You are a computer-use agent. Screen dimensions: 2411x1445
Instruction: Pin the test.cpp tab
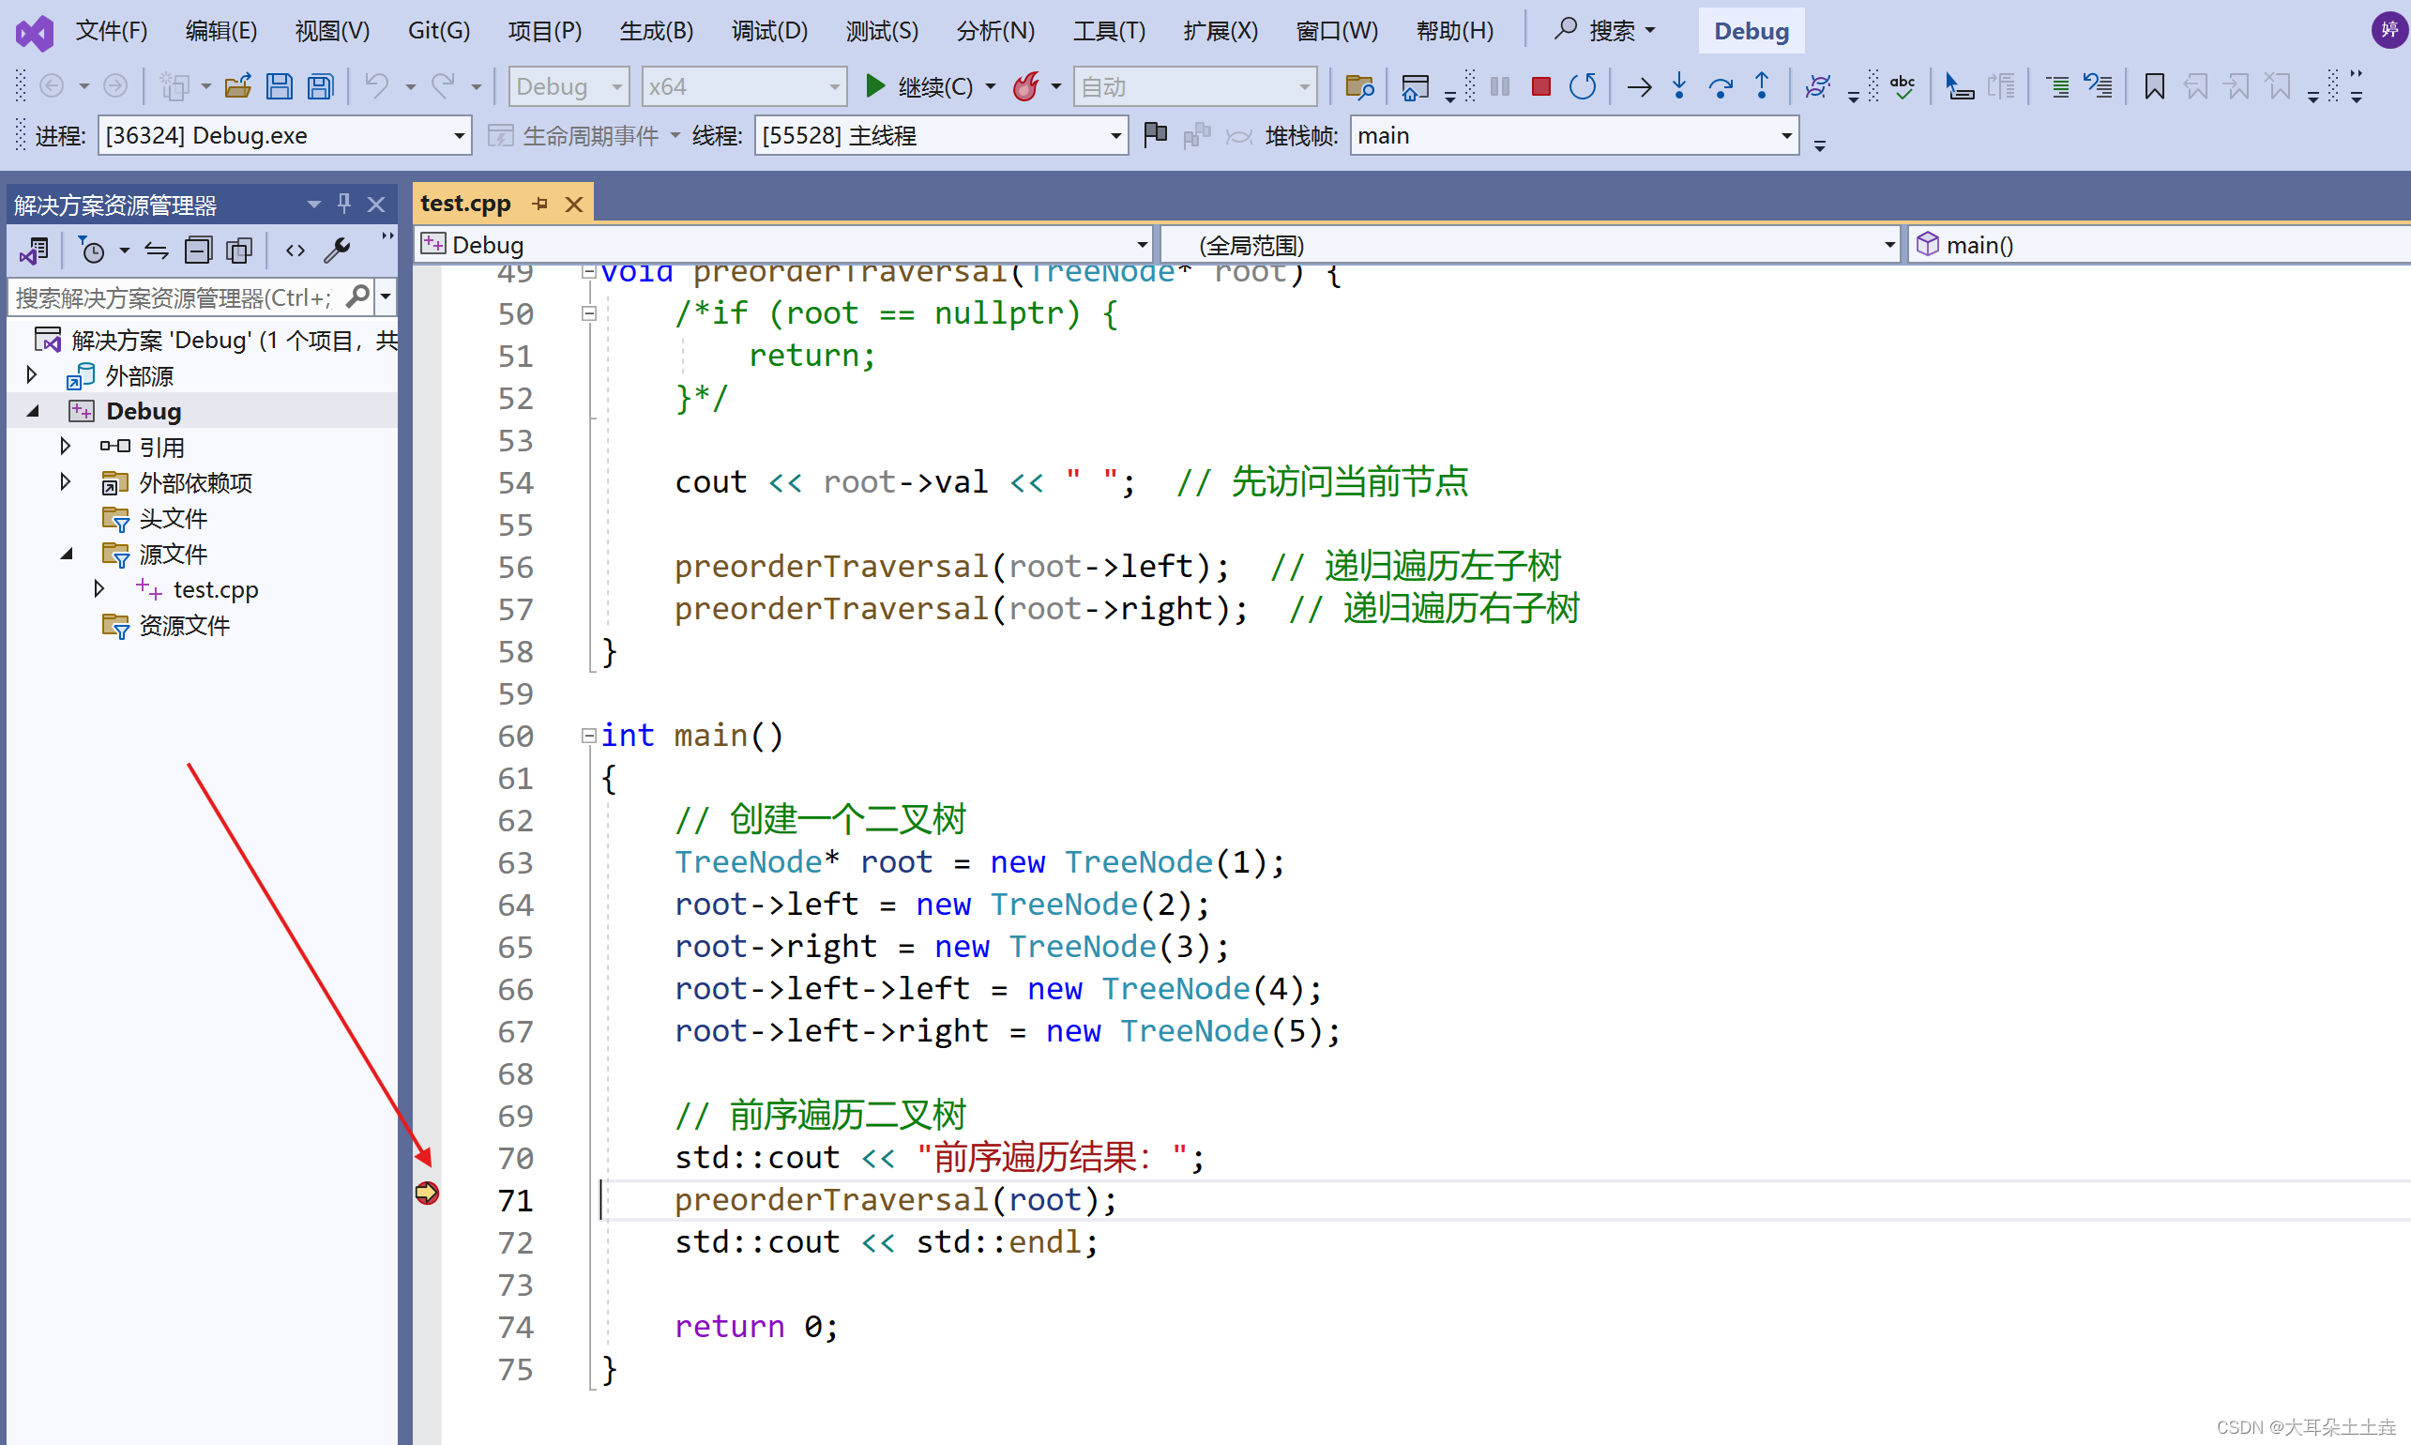click(x=540, y=204)
